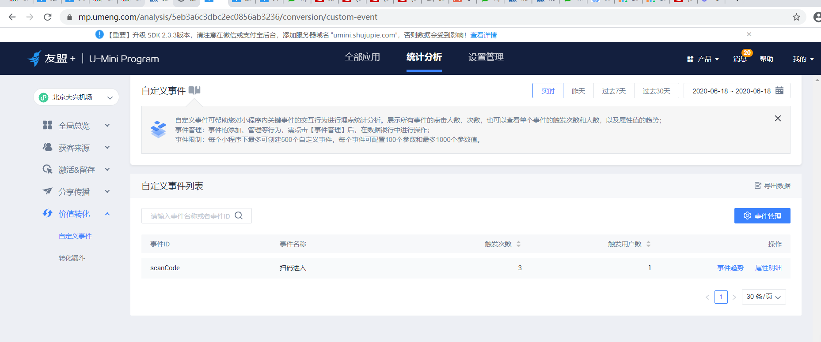Screen dimensions: 821x342
Task: Bookmark this page with star icon
Action: coord(796,17)
